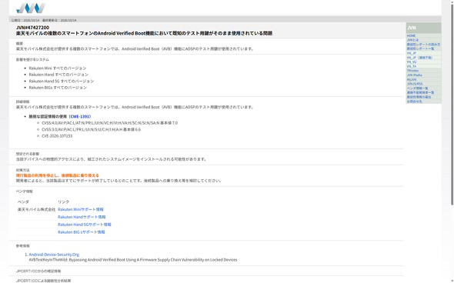Open the HOME link in the sidebar
Image resolution: width=454 pixels, height=283 pixels.
(411, 35)
